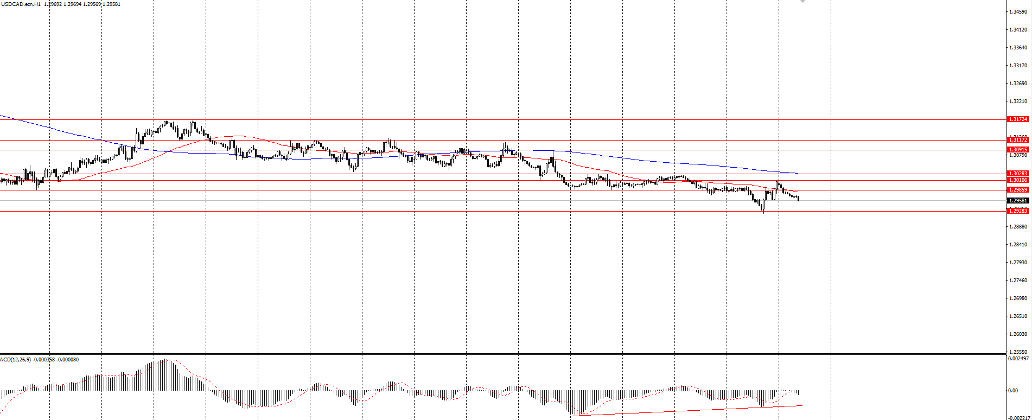Click the 1.31724 red price level label
The width and height of the screenshot is (1032, 420).
pos(1017,119)
